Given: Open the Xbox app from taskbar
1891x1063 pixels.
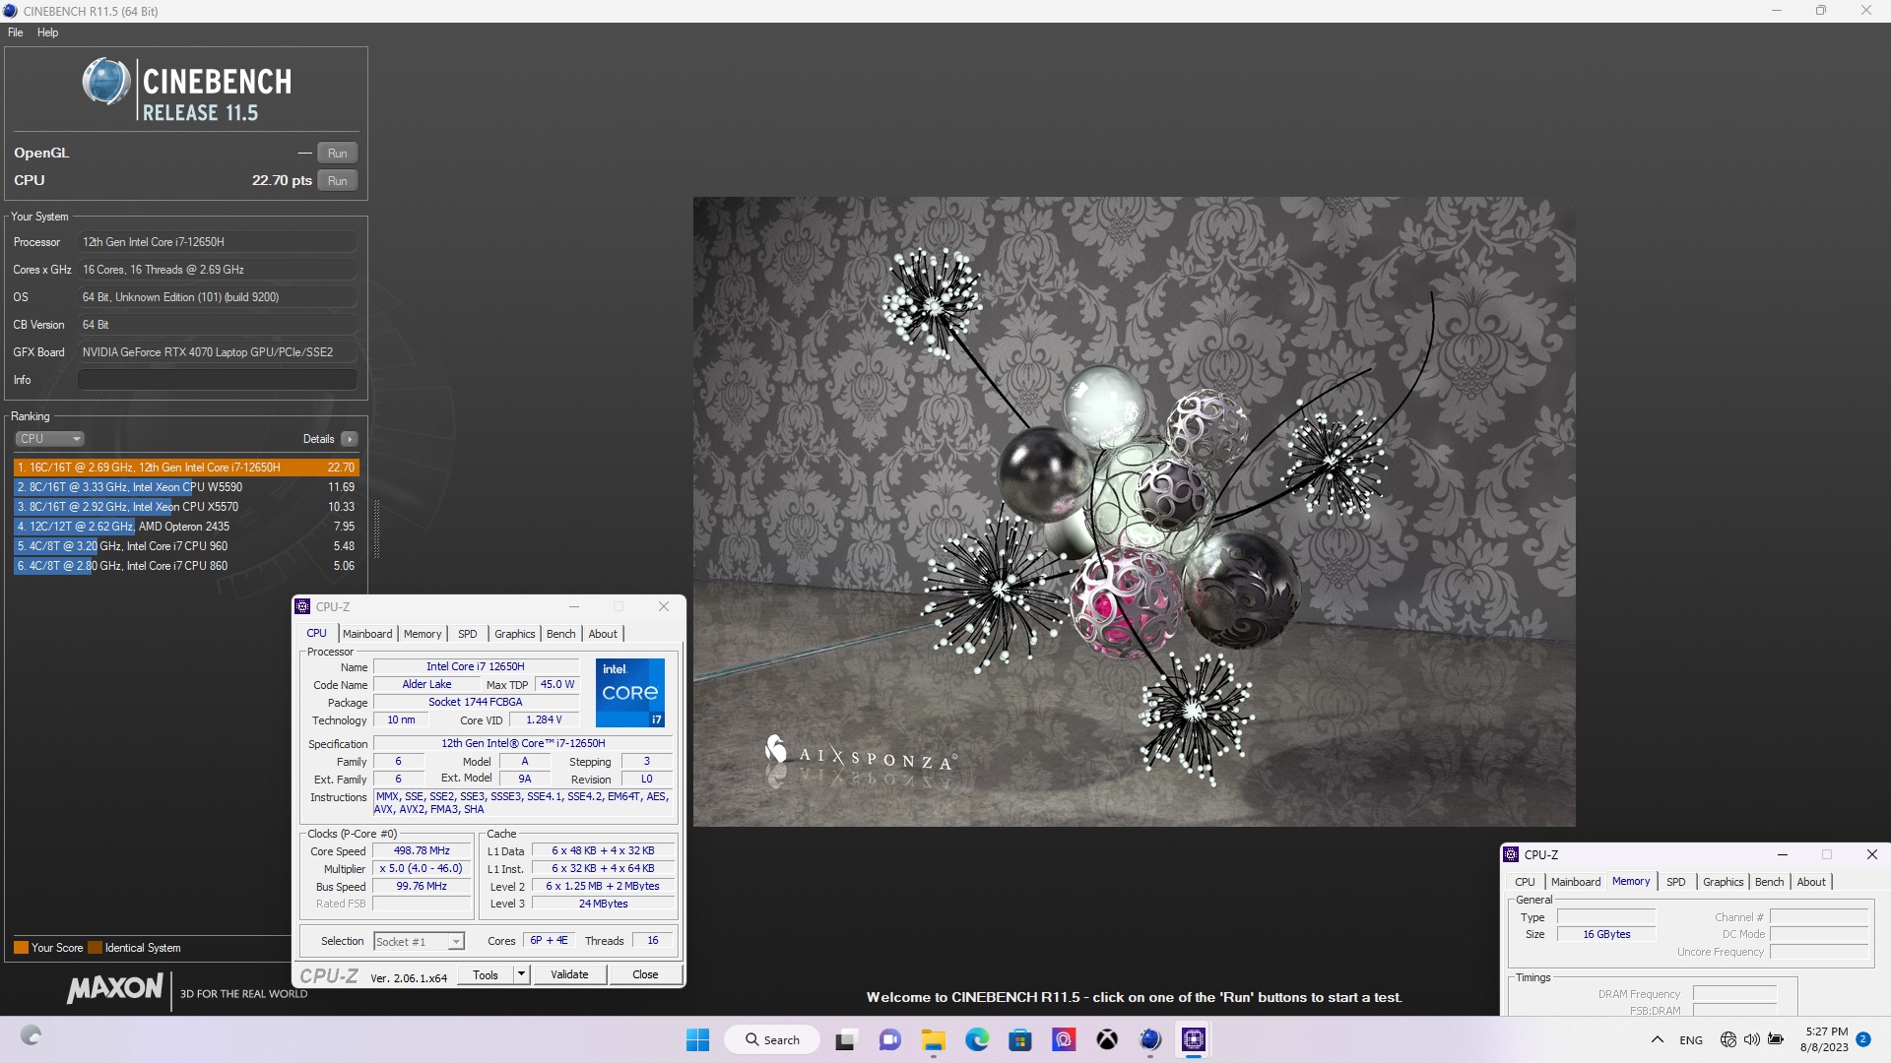Looking at the screenshot, I should (1107, 1040).
